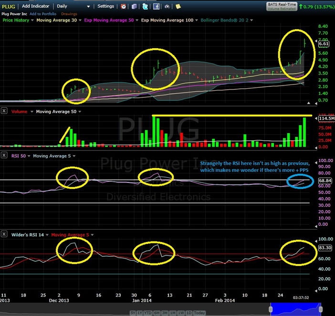Viewport: 335px width, 316px height.
Task: Click the Plug Power Inc company name
Action: pyautogui.click(x=14, y=14)
